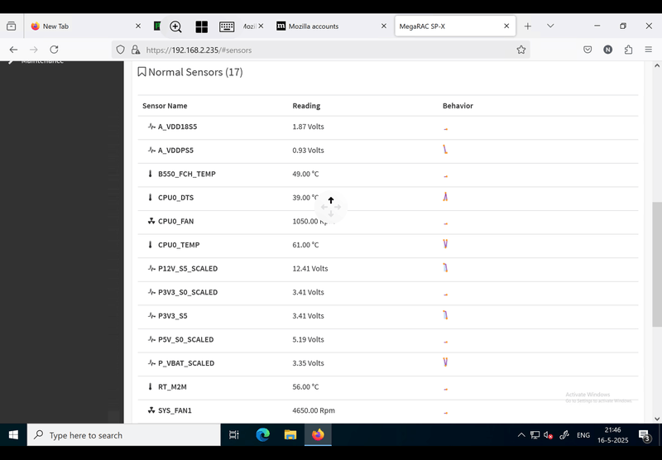Viewport: 662px width, 460px height.
Task: Click the B550_FCH_TEMP thermometer icon
Action: click(x=150, y=174)
